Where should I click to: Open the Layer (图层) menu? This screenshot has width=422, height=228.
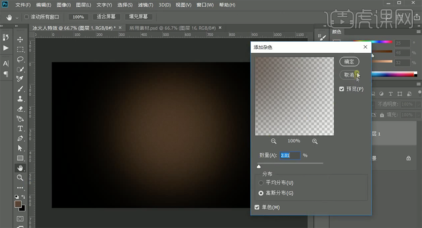(84, 5)
